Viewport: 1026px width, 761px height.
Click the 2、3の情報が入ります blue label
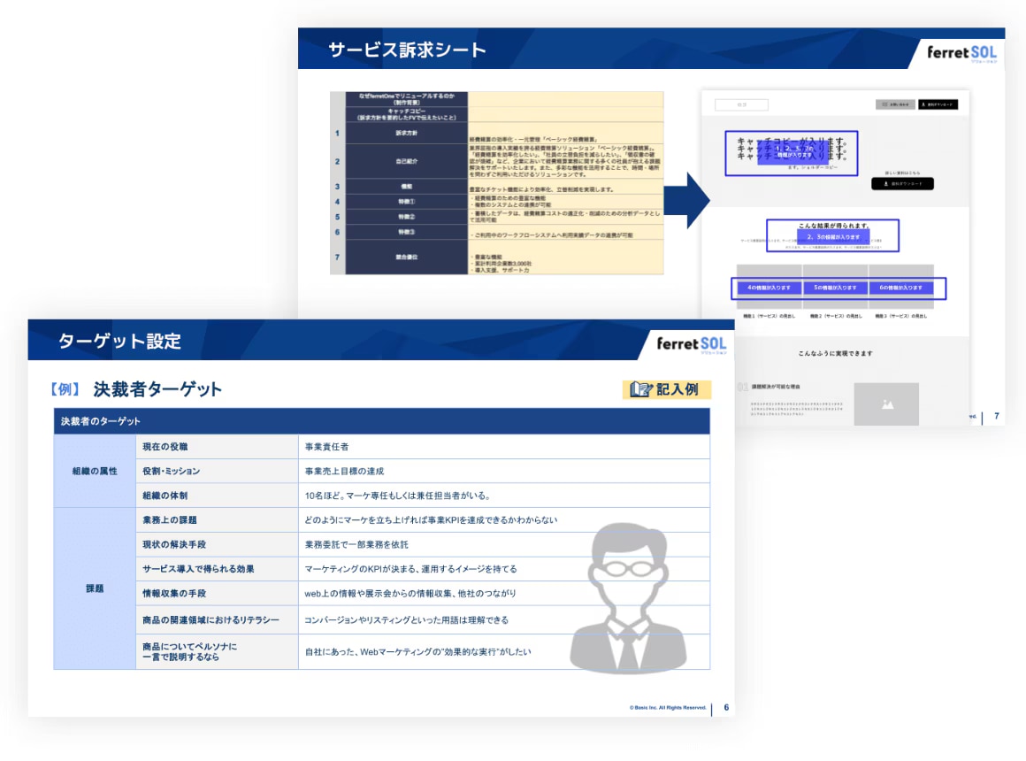832,237
